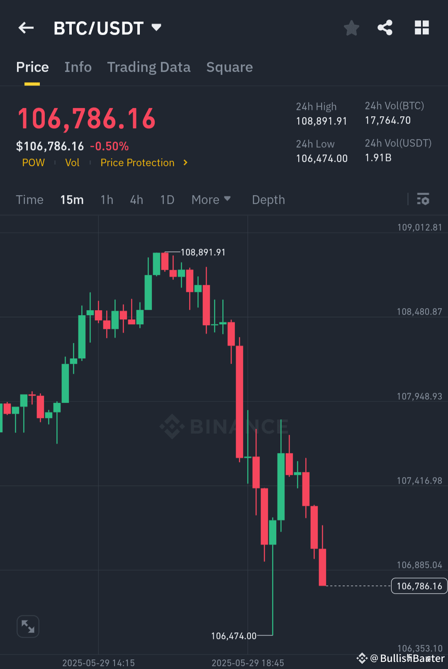Image resolution: width=448 pixels, height=669 pixels.
Task: Select the 1D timeframe
Action: click(x=167, y=200)
